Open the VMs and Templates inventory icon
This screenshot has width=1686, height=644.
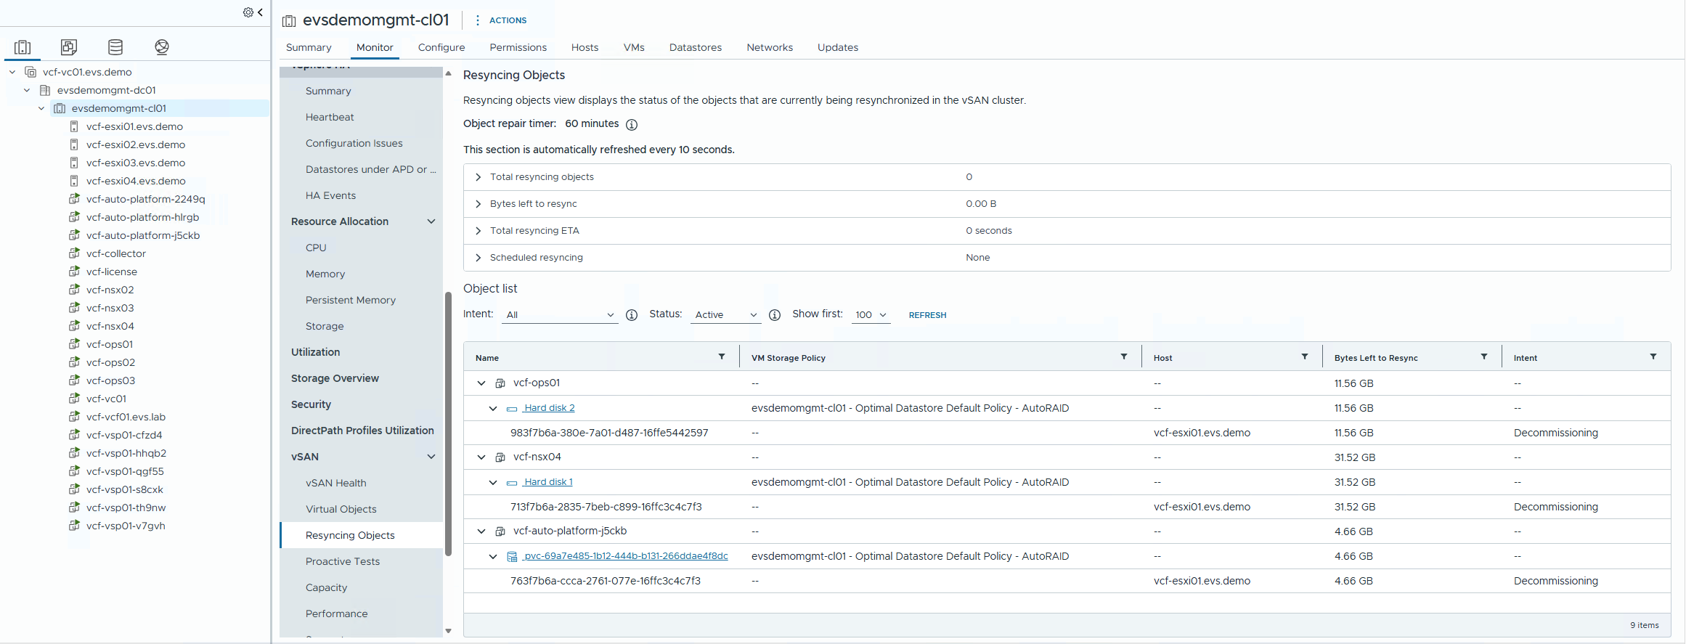(69, 47)
